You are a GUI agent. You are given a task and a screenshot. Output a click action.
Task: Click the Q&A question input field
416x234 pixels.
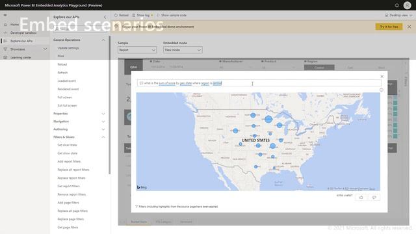click(259, 83)
